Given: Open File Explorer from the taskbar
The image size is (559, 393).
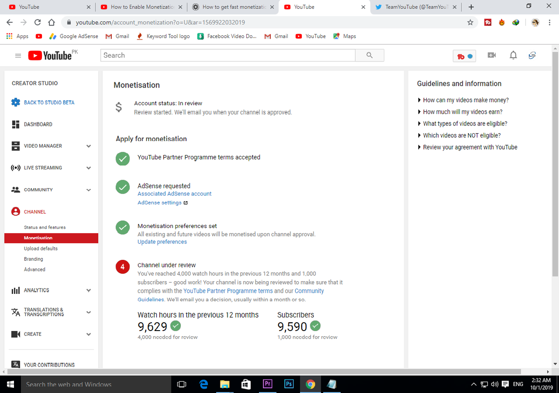Looking at the screenshot, I should (x=225, y=384).
